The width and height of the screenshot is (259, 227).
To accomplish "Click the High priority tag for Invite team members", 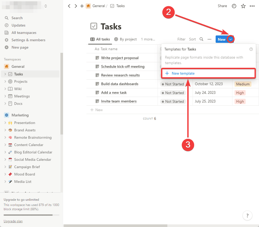I will [x=240, y=101].
